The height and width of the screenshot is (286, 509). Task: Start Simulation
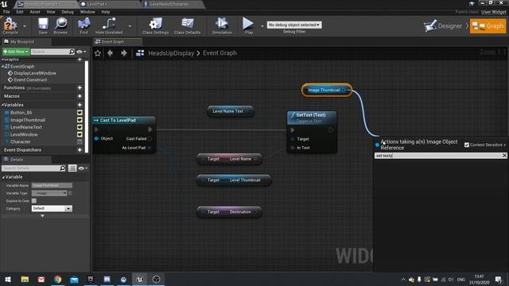point(222,25)
